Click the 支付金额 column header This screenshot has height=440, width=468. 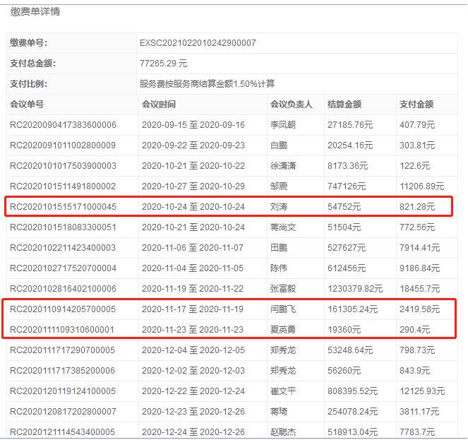pyautogui.click(x=416, y=105)
